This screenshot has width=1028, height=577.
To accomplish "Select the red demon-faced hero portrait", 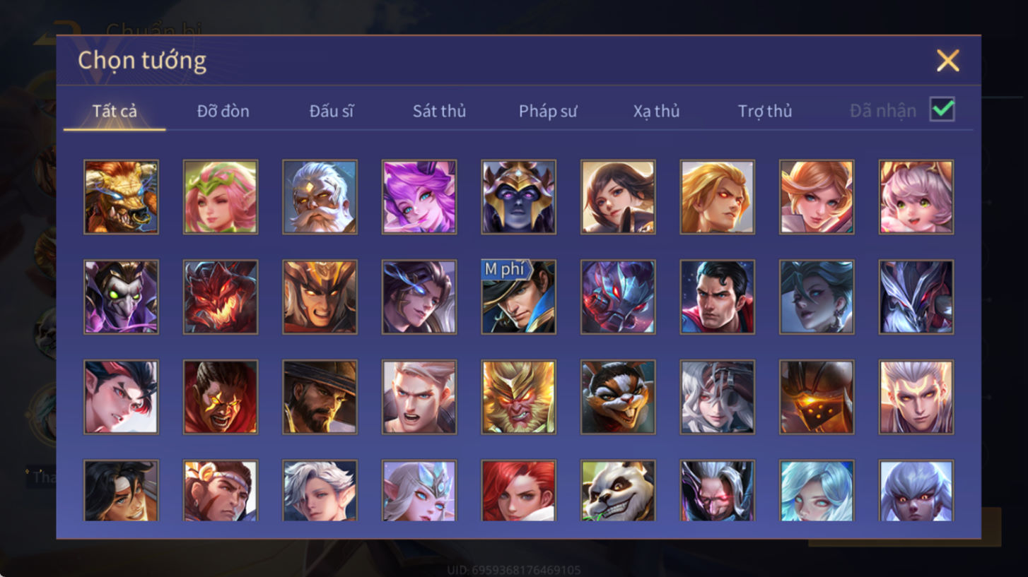I will pos(221,297).
